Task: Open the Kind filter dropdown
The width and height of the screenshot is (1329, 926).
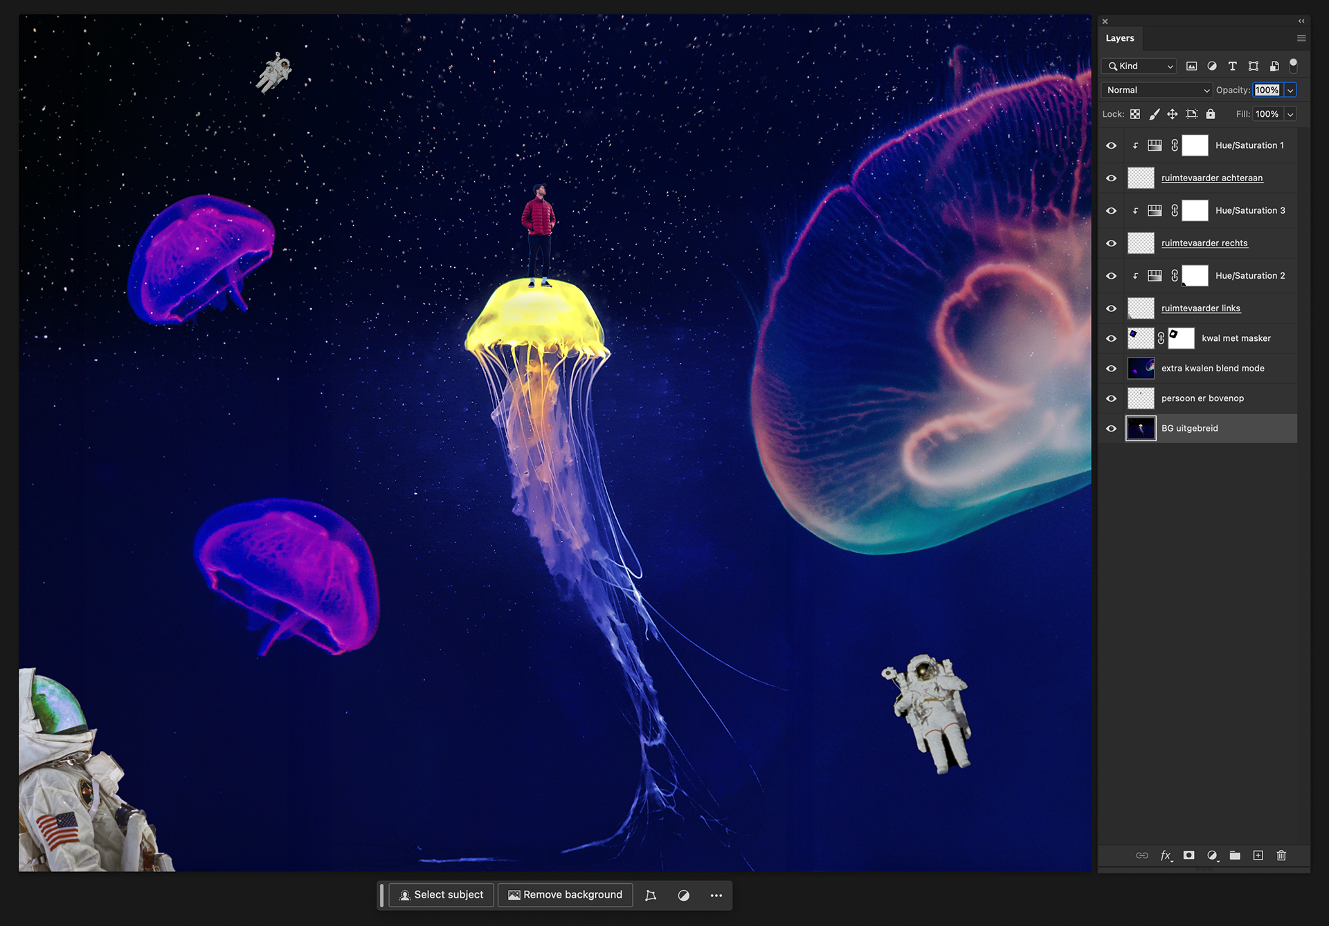Action: (x=1139, y=66)
